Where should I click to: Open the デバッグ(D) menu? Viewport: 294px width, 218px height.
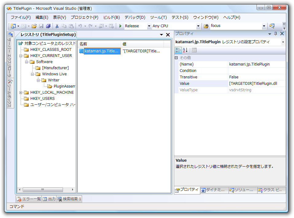(x=135, y=17)
